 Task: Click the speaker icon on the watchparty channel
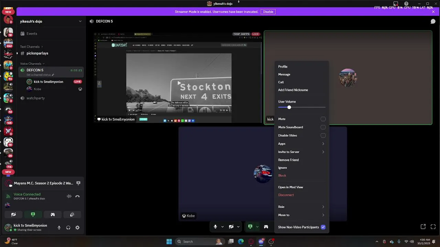pyautogui.click(x=22, y=98)
